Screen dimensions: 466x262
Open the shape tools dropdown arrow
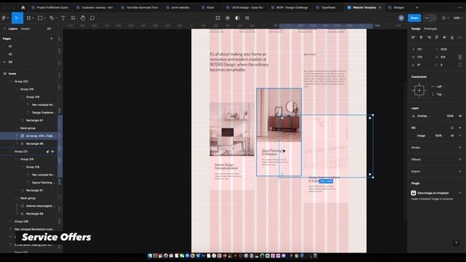pyautogui.click(x=44, y=18)
